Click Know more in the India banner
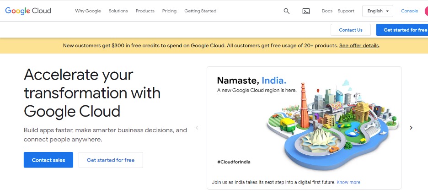The width and height of the screenshot is (428, 195). pyautogui.click(x=348, y=182)
